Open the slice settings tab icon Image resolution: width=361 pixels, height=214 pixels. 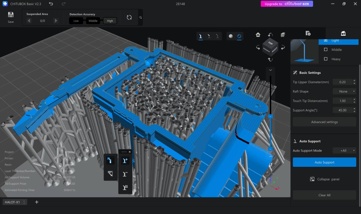308,33
